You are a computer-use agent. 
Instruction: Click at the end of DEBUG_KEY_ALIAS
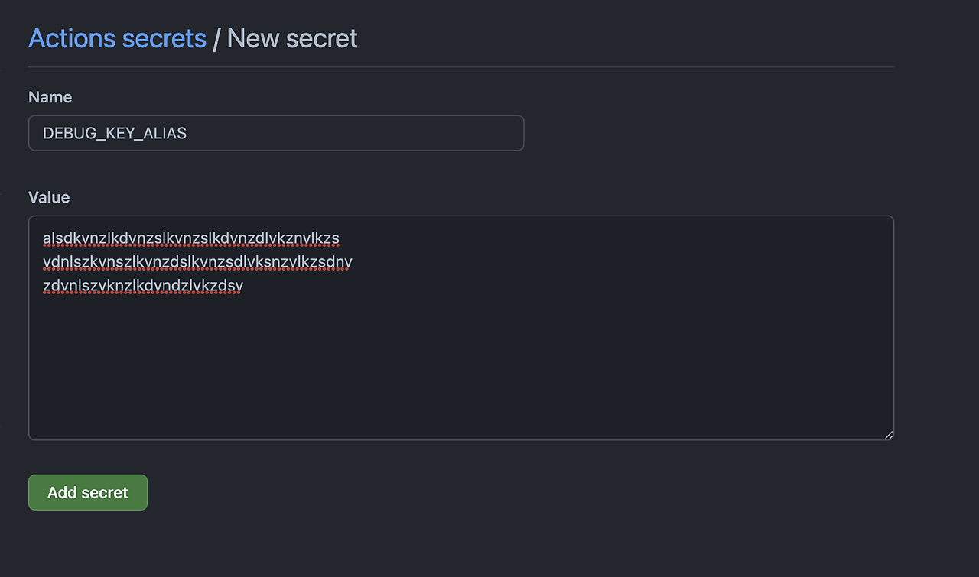[187, 132]
